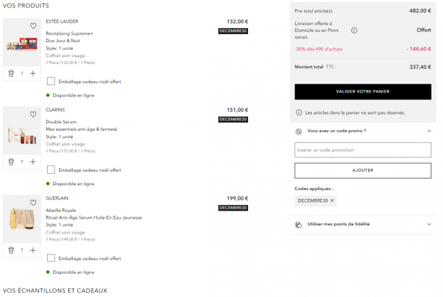Image resolution: width=443 pixels, height=297 pixels.
Task: Enable Emballage cadeau noël for Clarins
Action: [51, 170]
